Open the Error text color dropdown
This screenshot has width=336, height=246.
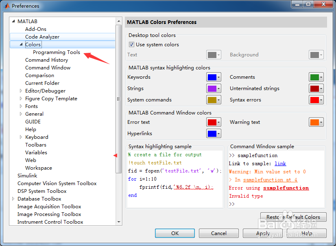point(214,122)
